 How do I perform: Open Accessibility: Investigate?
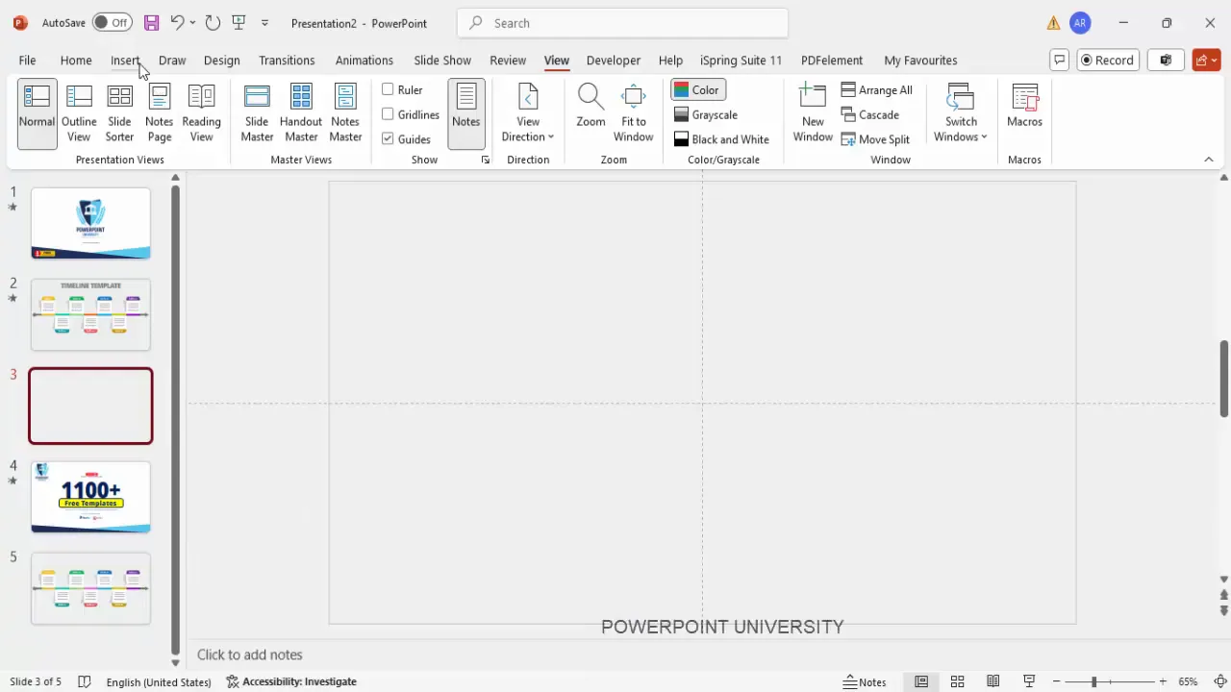299,681
